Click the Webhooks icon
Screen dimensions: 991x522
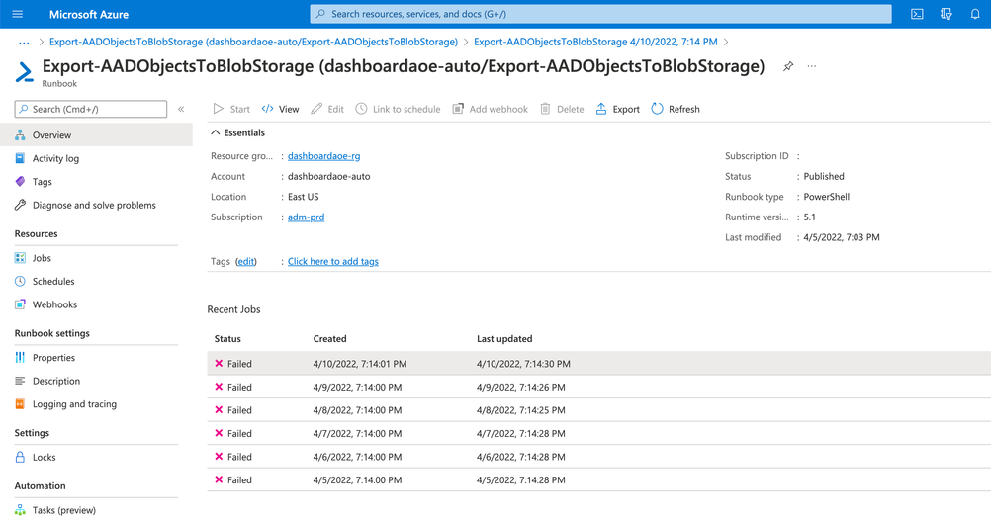click(x=20, y=304)
